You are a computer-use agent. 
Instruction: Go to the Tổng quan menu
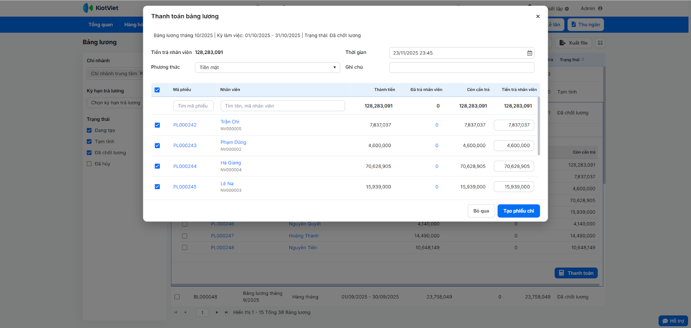click(101, 25)
